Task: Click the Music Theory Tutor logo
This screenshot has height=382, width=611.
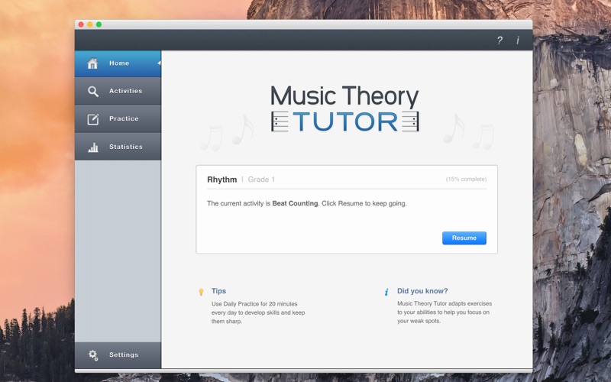Action: (345, 108)
